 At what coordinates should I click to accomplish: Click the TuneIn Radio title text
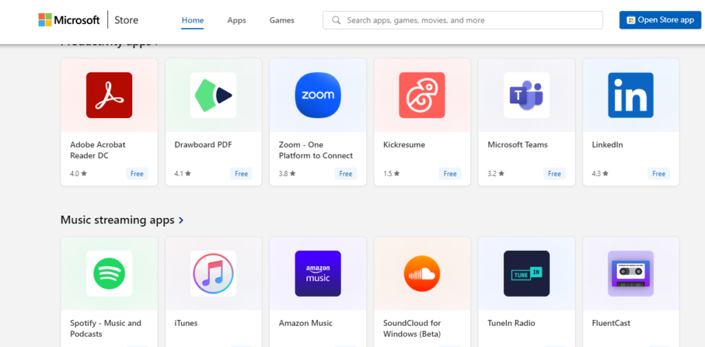point(512,323)
